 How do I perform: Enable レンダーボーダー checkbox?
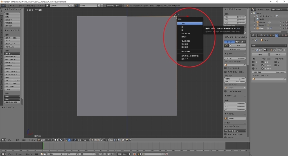(226, 91)
